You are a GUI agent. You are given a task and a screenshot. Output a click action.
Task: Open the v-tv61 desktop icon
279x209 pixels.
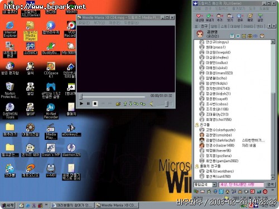(51, 170)
